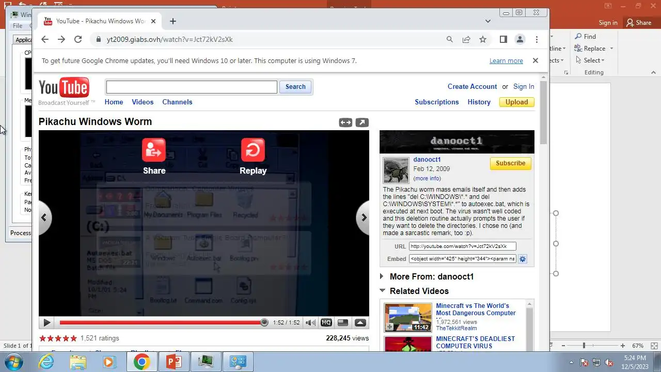Viewport: 661px width, 372px height.
Task: Open Chrome tab search dropdown
Action: tap(487, 21)
